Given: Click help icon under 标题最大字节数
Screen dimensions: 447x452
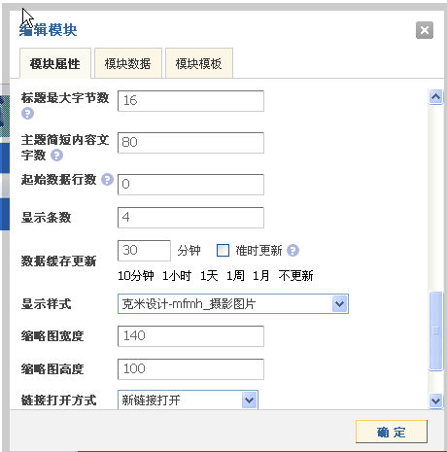Looking at the screenshot, I should tap(27, 114).
